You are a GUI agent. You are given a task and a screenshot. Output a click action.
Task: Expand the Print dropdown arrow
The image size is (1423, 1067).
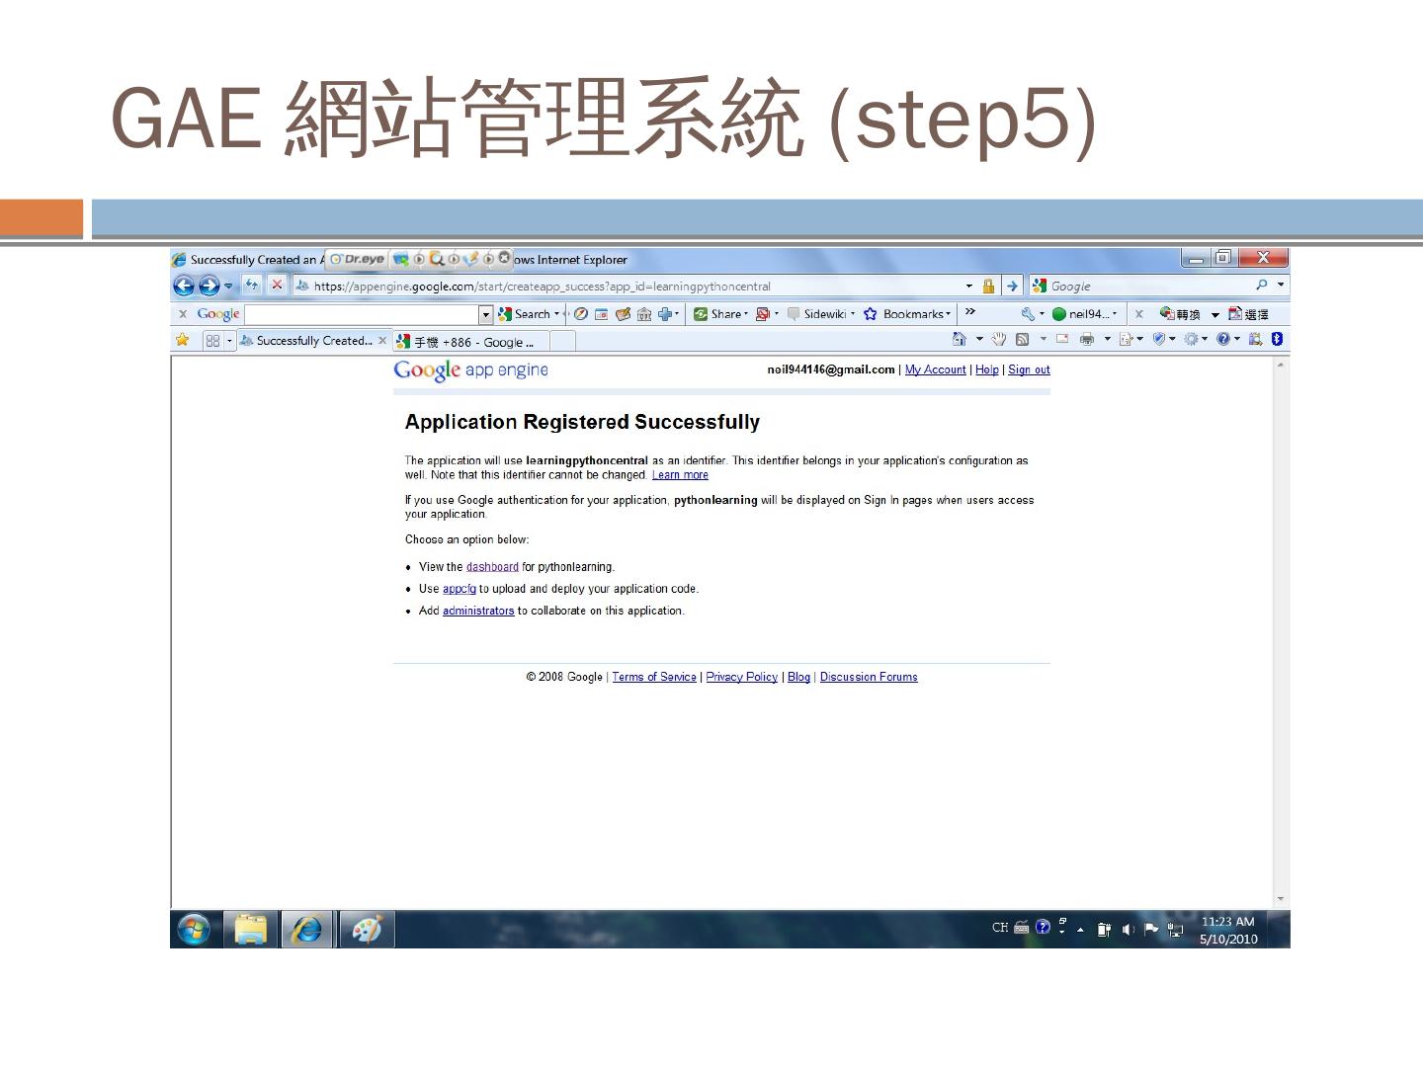(1107, 339)
